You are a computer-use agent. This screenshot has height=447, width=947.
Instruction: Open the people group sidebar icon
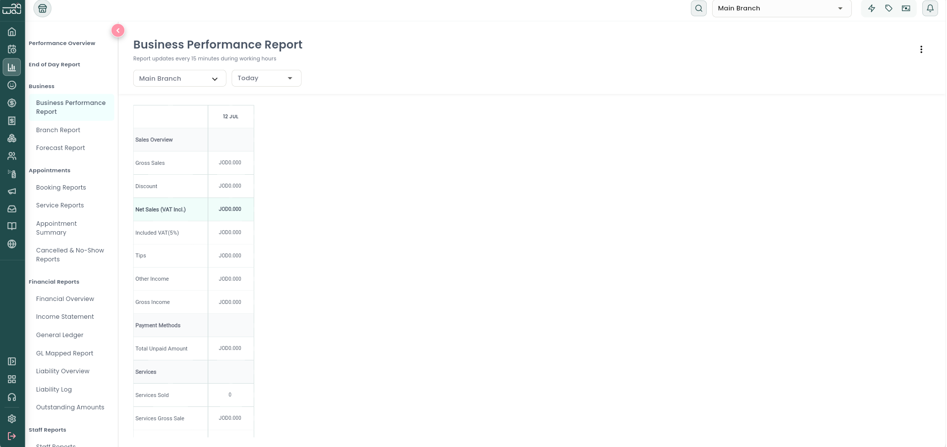click(12, 156)
